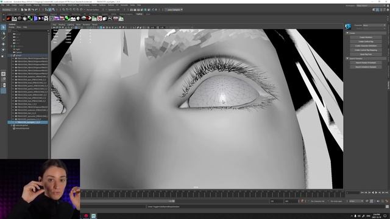Select defaultObjectSet in the Outliner
The height and width of the screenshot is (219, 390).
tap(23, 128)
